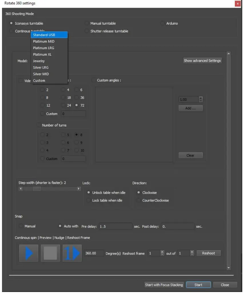244x294 pixels.
Task: Click the 360.00 degrees input field
Action: click(x=94, y=253)
